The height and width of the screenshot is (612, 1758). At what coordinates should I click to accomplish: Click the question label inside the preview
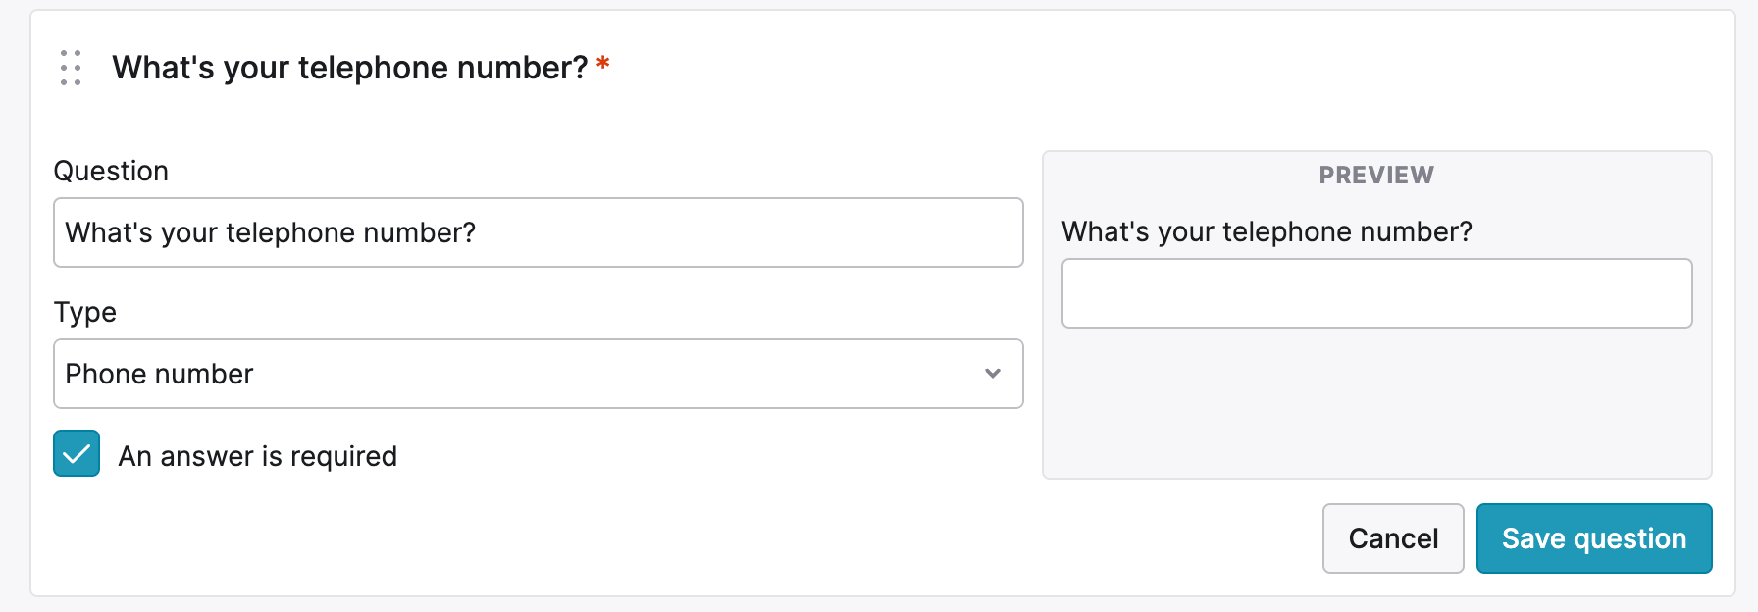(1267, 231)
